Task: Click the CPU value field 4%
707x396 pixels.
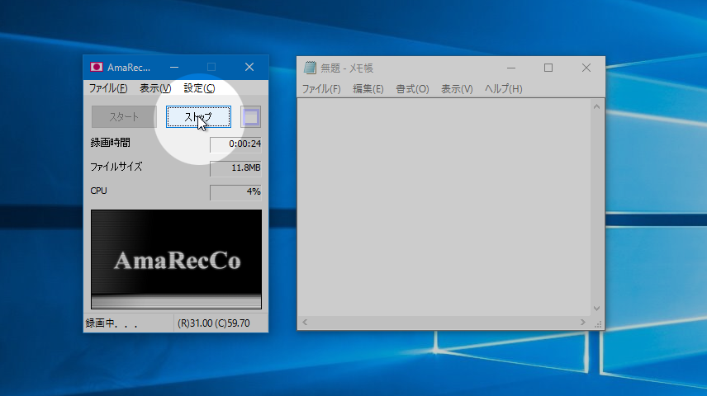Action: pos(235,192)
